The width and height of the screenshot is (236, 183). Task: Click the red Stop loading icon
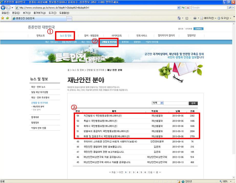[188, 8]
